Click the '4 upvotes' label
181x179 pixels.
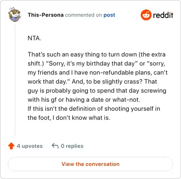[x=30, y=146]
